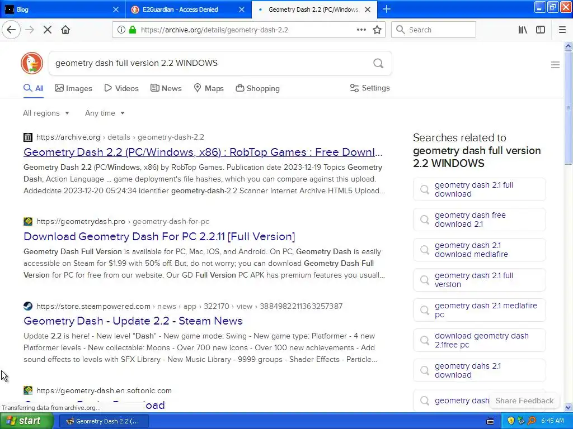Close the Blog tab
Viewport: 573px width, 429px height.
[115, 9]
